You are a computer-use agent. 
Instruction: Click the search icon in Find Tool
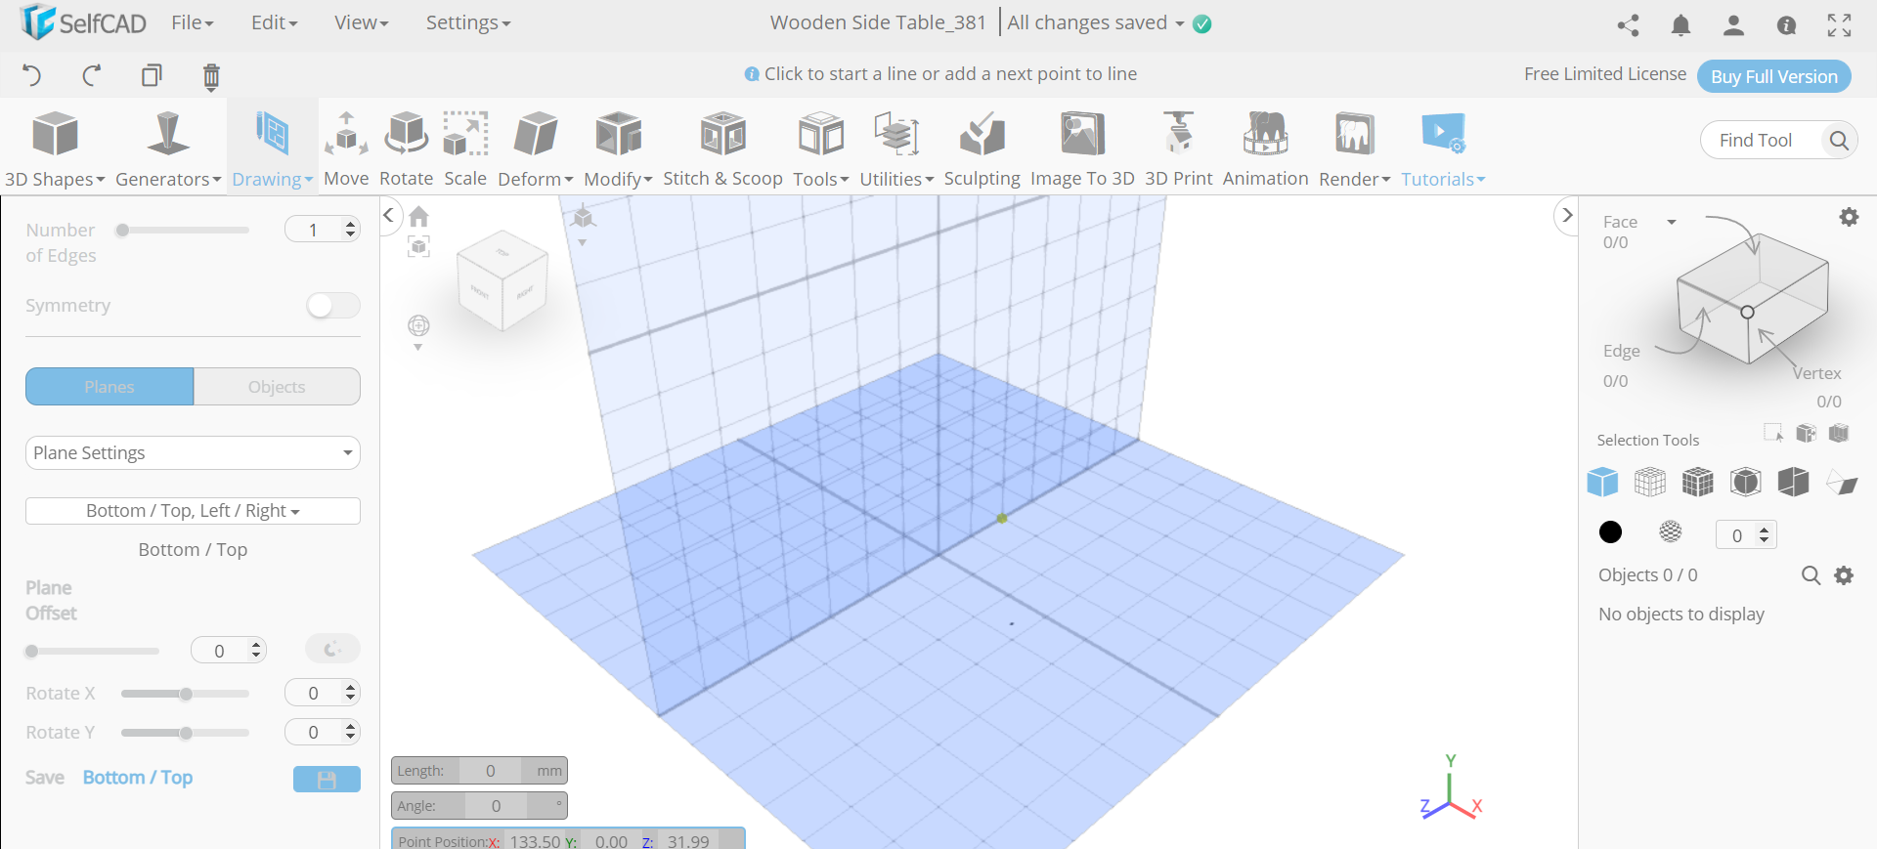pyautogui.click(x=1838, y=140)
